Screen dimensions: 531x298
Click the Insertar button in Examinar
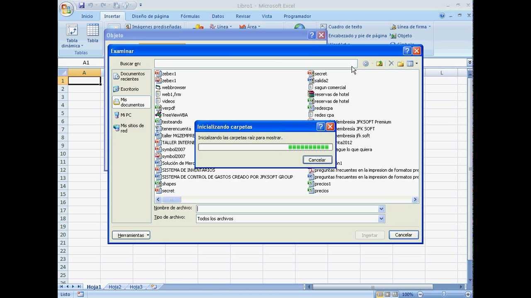point(369,235)
